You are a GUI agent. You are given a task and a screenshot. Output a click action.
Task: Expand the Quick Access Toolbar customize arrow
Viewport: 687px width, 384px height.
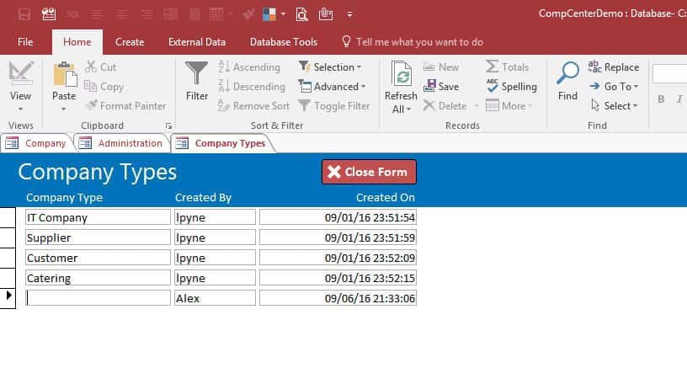349,14
